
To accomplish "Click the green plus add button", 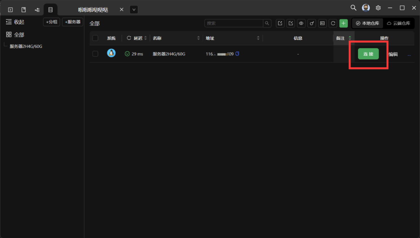I will point(343,23).
